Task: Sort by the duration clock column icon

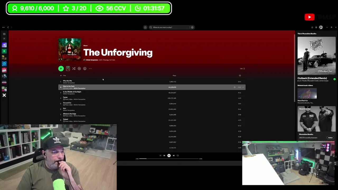Action: click(x=240, y=76)
